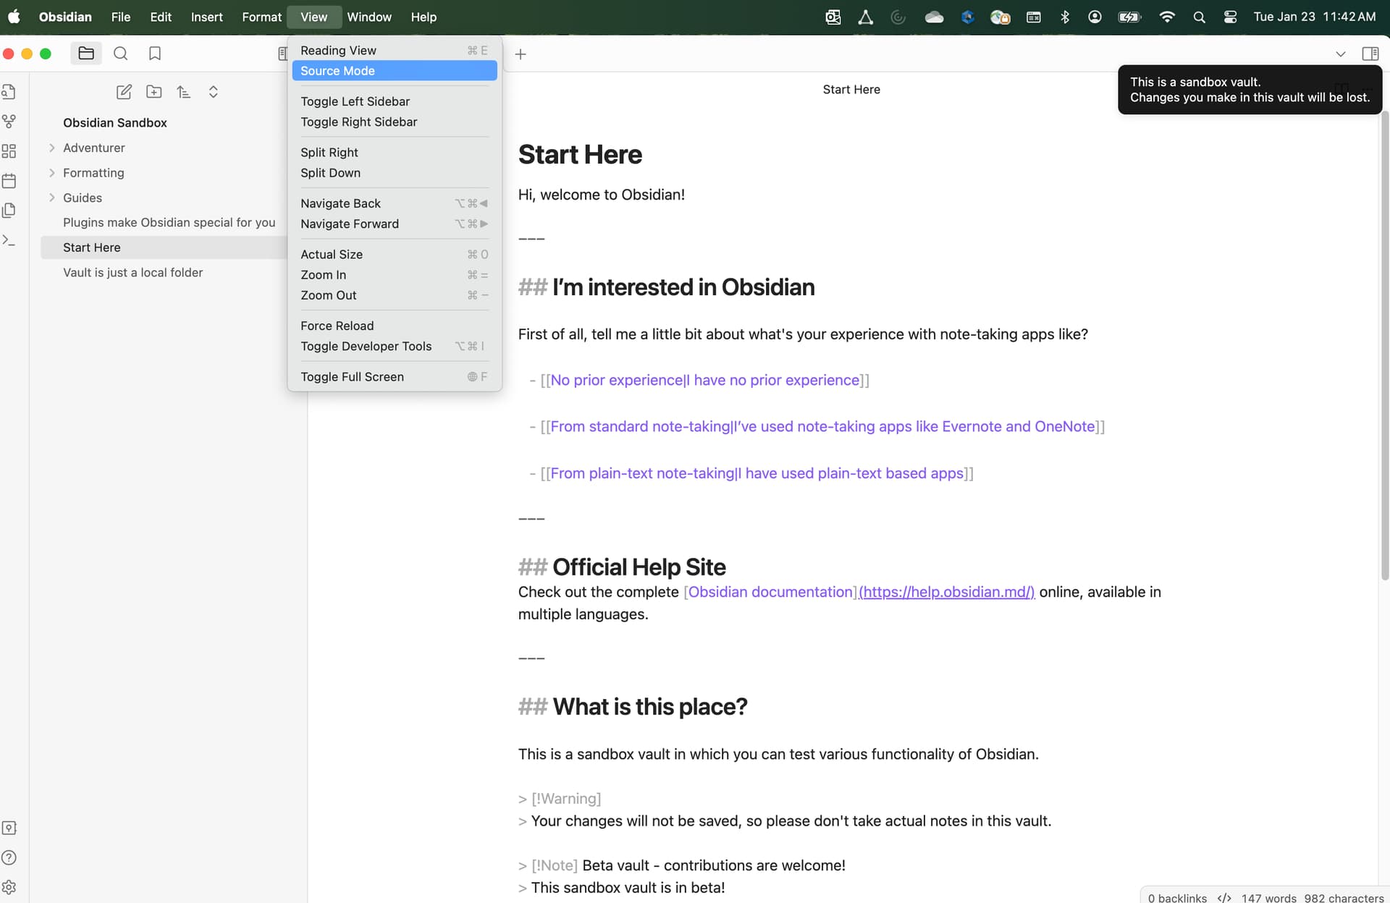Create a new folder icon

tap(153, 92)
